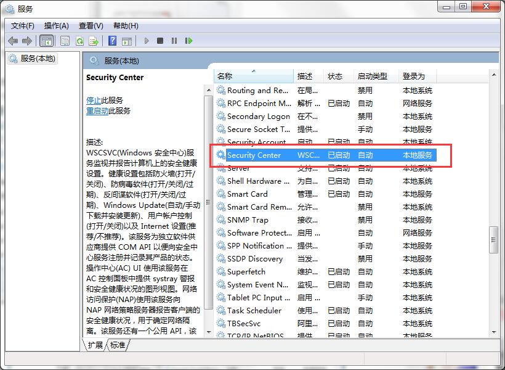Click the Back navigation arrow

coord(14,41)
